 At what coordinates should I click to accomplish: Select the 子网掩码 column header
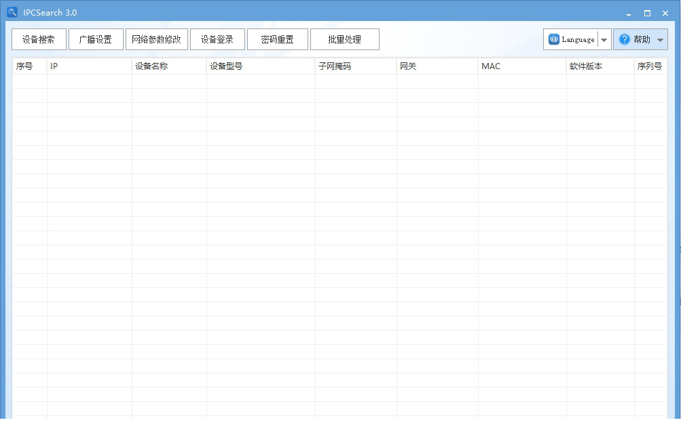click(x=356, y=66)
